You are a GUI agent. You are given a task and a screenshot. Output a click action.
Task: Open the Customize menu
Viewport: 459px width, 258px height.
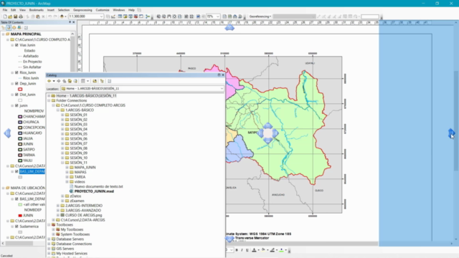[x=103, y=10]
